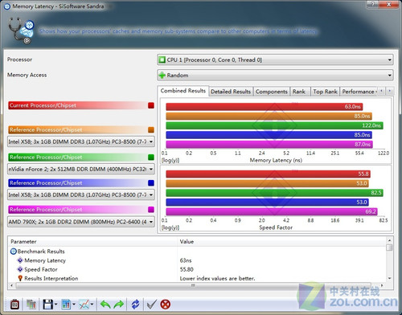Open the AMD 790X reference dropdown
The image size is (402, 315).
[81, 222]
